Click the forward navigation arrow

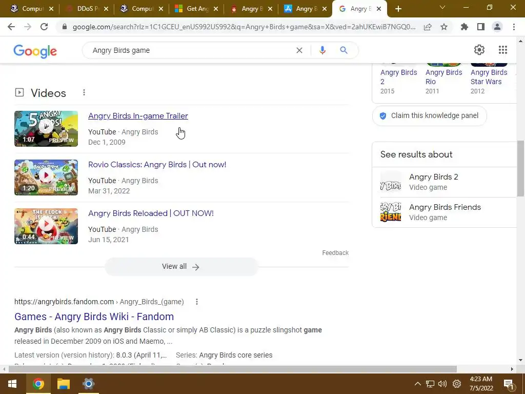click(x=28, y=27)
